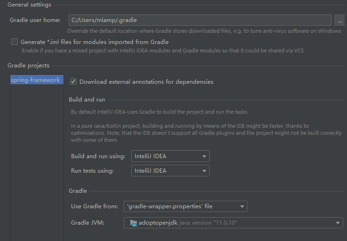The image size is (347, 241).
Task: Uncheck Download external annotations for dependencies
Action: point(73,81)
